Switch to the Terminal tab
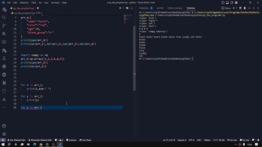The image size is (262, 147). tap(191, 8)
